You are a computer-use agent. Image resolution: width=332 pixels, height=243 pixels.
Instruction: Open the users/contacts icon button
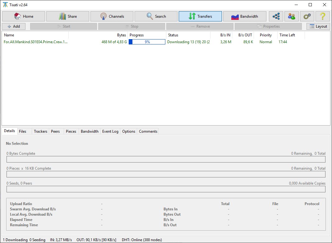292,16
